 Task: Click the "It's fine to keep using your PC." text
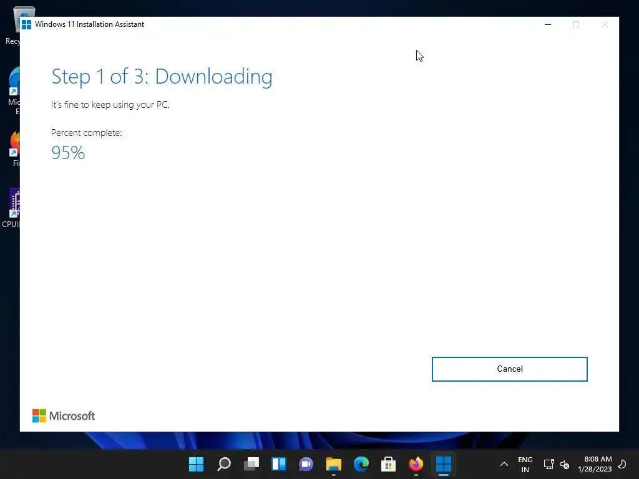point(110,105)
